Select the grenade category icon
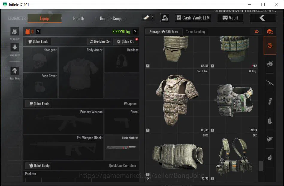Screen dimensions: 284x186 click(270, 157)
